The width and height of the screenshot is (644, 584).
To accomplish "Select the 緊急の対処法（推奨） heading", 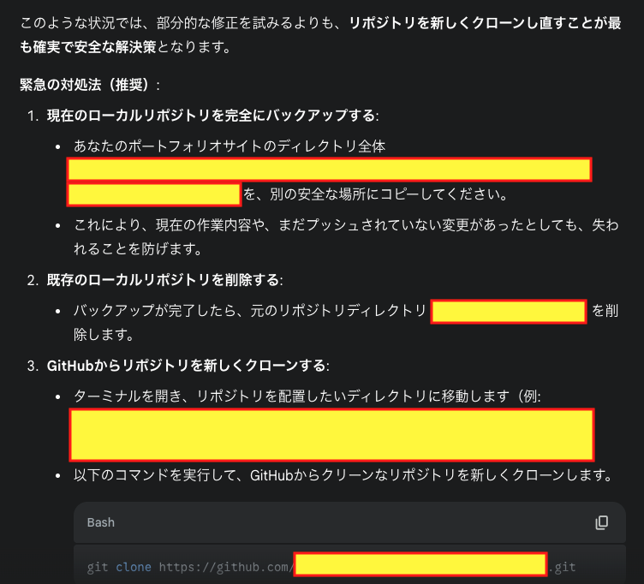I will coord(84,85).
